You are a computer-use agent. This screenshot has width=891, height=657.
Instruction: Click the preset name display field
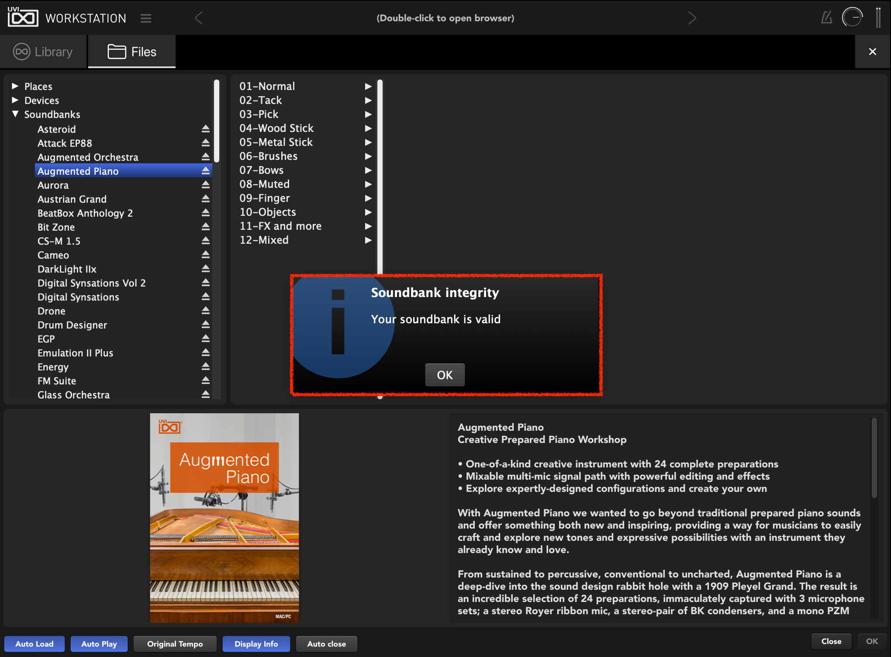coord(445,18)
